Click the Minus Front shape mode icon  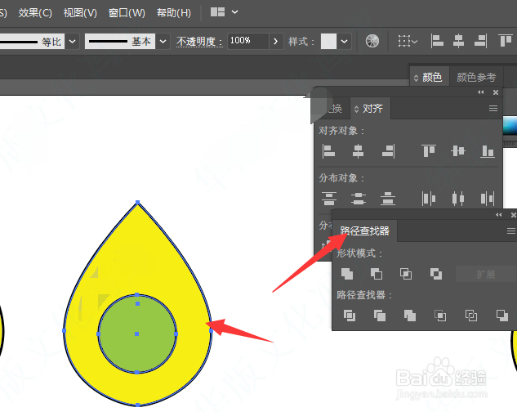click(x=377, y=274)
